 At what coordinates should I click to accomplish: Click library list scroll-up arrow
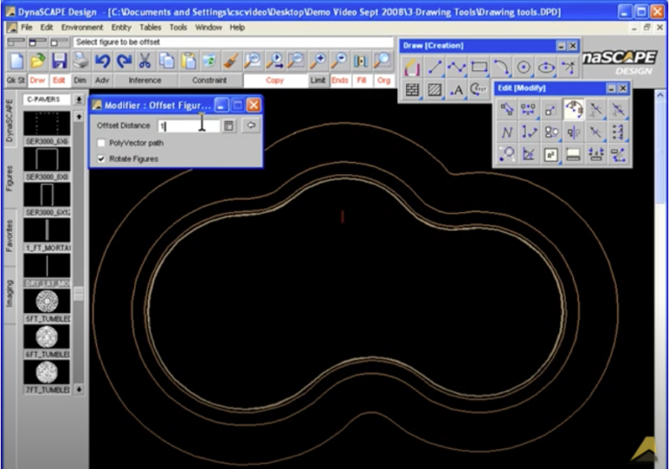pyautogui.click(x=78, y=117)
